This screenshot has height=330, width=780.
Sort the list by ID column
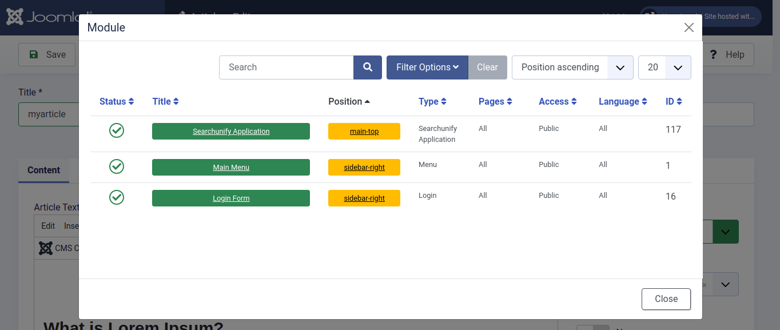coord(674,102)
